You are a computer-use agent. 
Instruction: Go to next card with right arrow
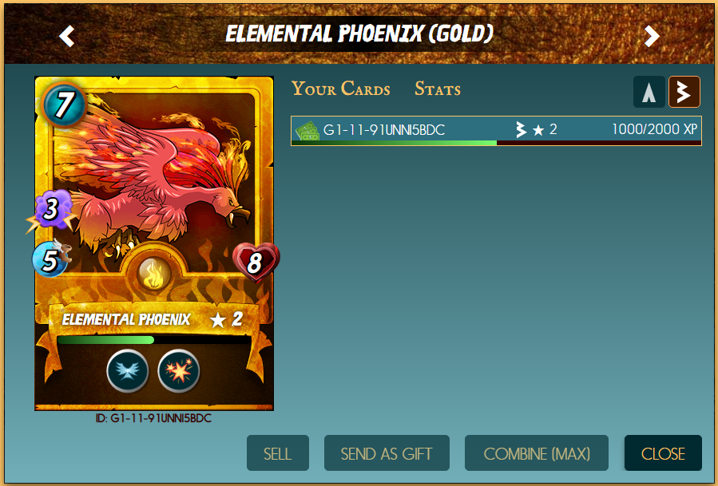(651, 36)
